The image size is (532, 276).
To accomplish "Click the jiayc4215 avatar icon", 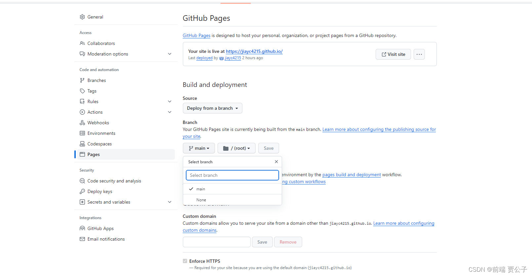I will pyautogui.click(x=222, y=58).
